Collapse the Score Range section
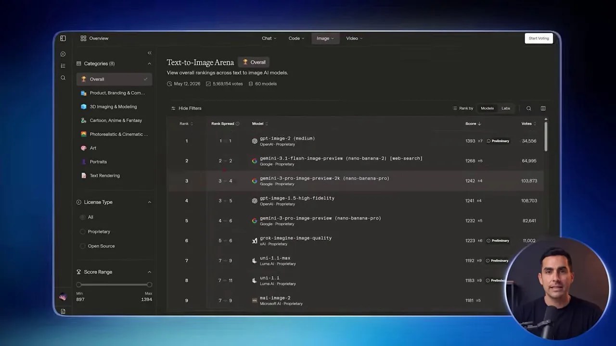The image size is (616, 346). (149, 272)
